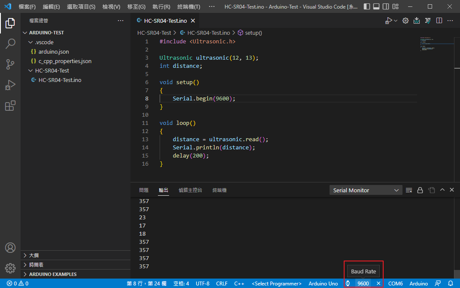Expand the ARDUINO EXAMPLES section

[x=52, y=274]
